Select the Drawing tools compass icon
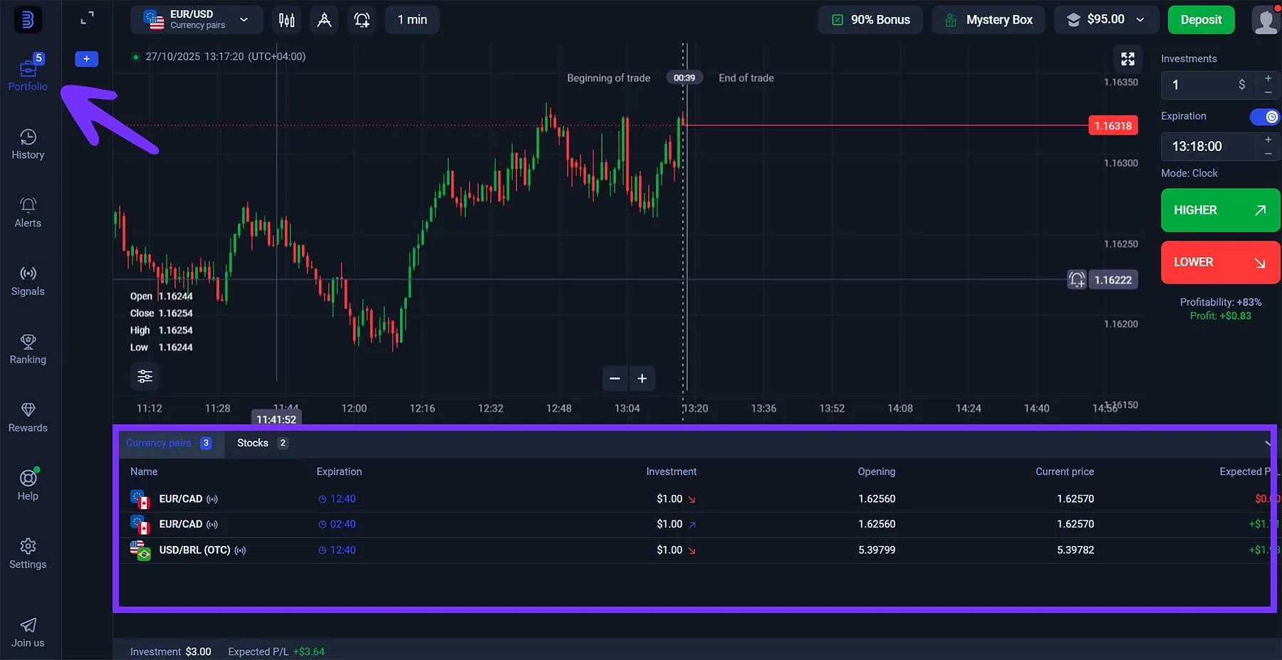1282x660 pixels. [x=324, y=19]
